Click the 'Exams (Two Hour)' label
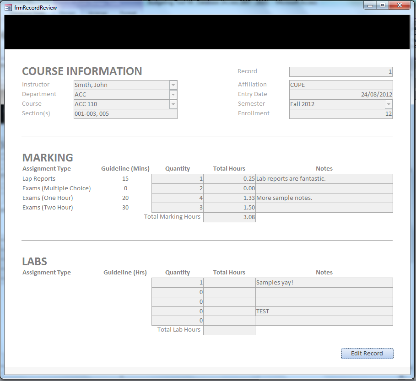 (x=48, y=207)
